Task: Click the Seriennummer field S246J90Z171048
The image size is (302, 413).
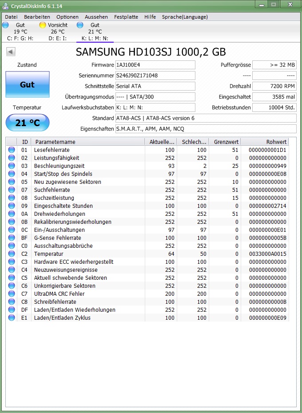Action: [155, 75]
